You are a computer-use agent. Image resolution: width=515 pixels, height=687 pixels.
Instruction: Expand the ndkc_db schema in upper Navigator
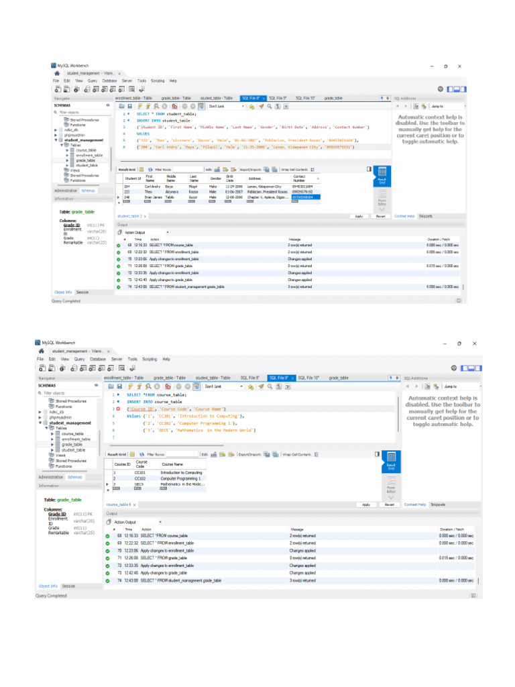[56, 130]
